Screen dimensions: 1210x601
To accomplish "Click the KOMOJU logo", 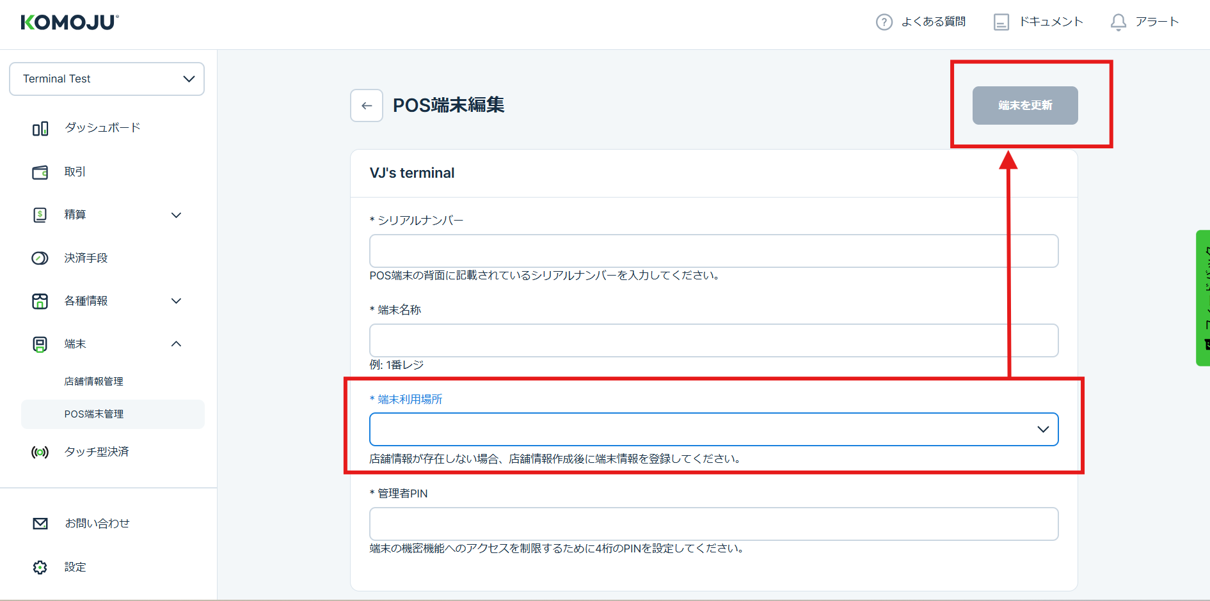I will [70, 22].
